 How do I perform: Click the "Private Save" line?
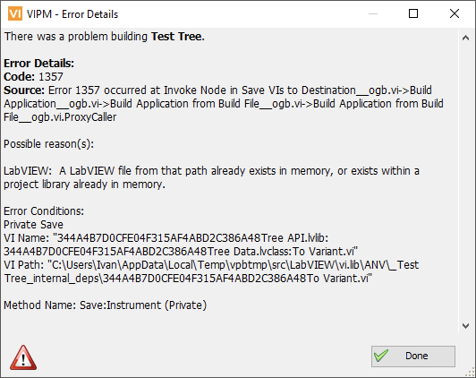pyautogui.click(x=33, y=225)
